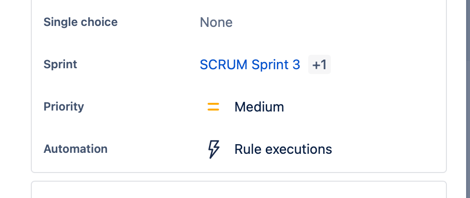470x198 pixels.
Task: Click blank space right of the +1 badge
Action: pos(387,64)
